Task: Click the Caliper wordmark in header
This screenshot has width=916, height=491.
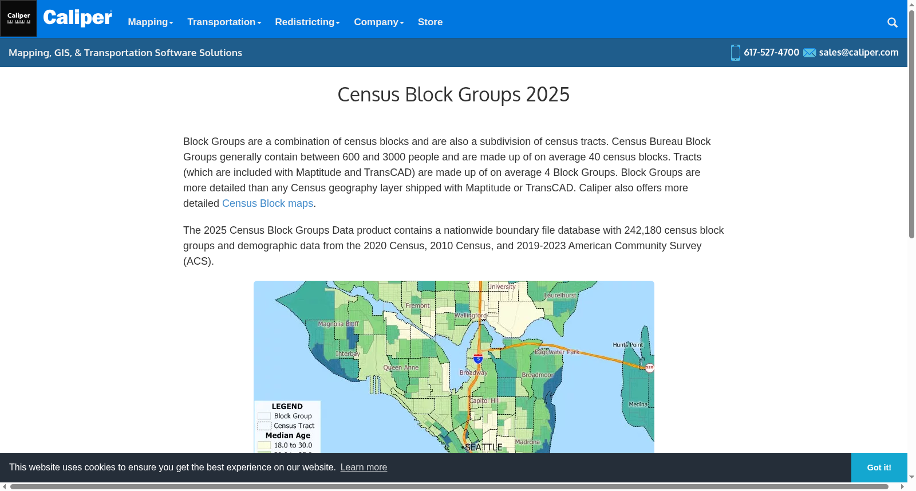Action: [x=78, y=18]
